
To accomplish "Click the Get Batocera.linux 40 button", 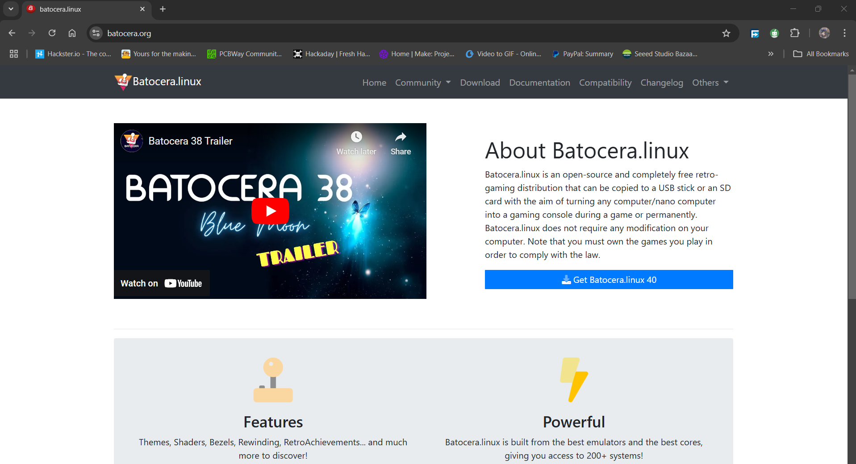I will point(608,279).
